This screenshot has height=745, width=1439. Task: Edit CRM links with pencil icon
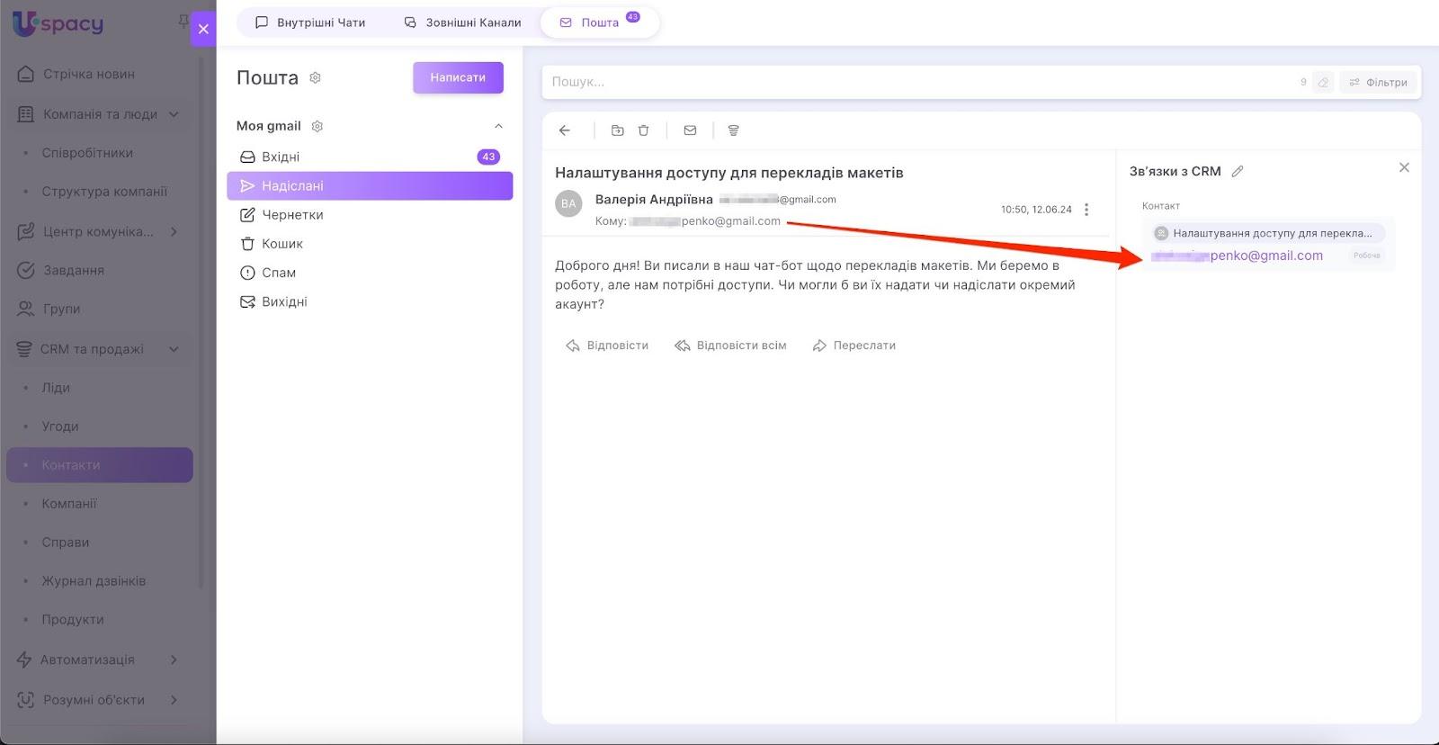(1238, 171)
